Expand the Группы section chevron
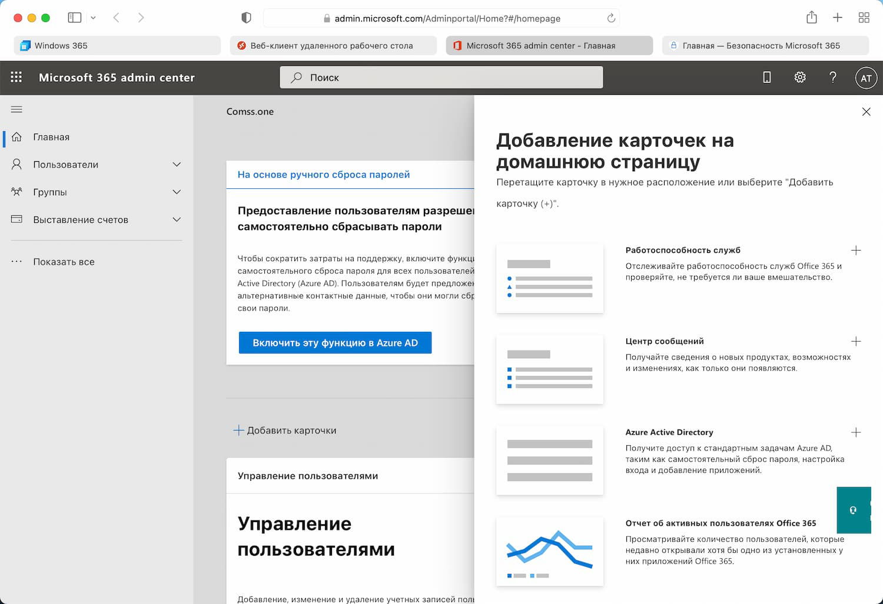The height and width of the screenshot is (604, 883). point(177,192)
